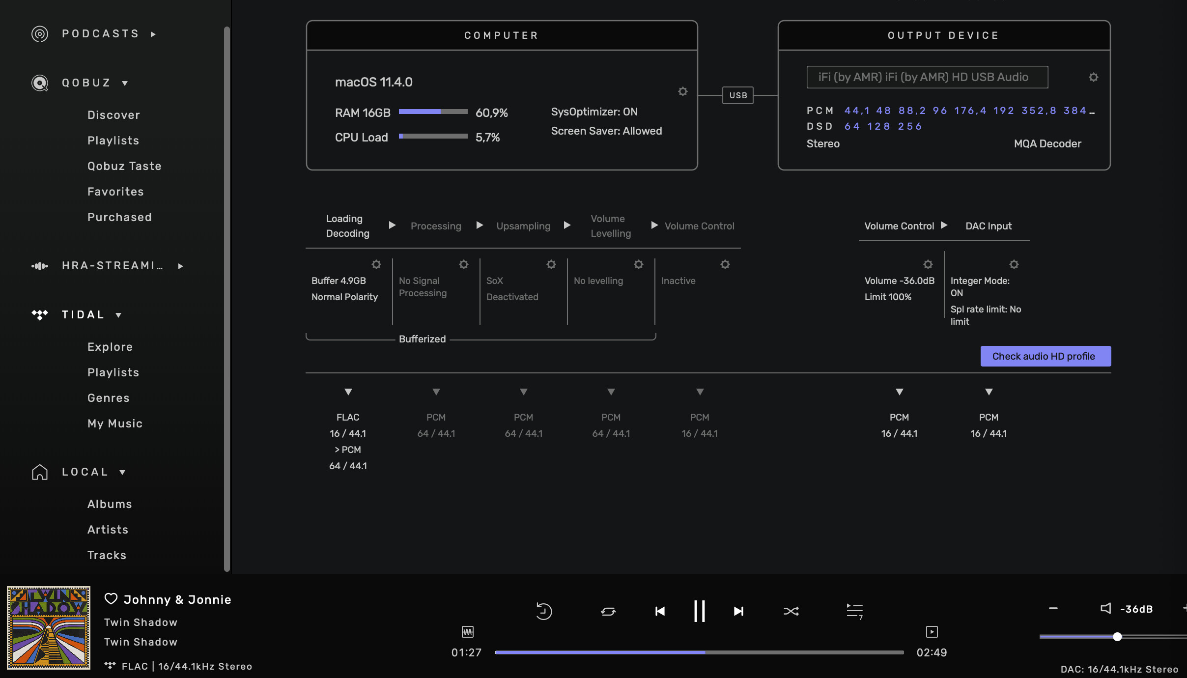Open Local Tracks
This screenshot has height=678, width=1187.
(107, 555)
